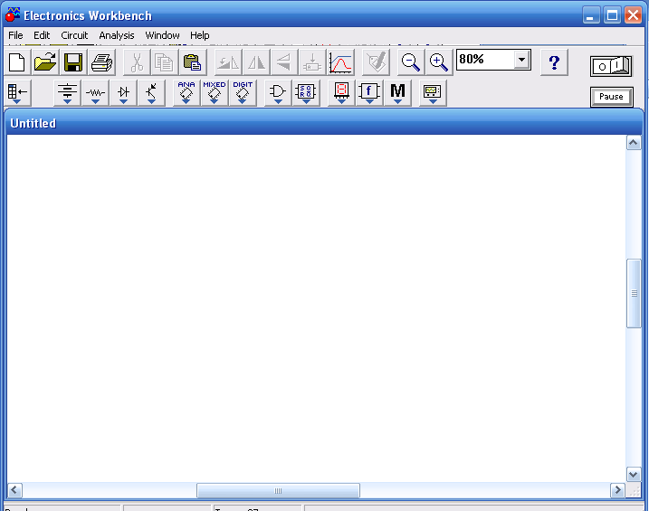Open the Digital flip-flop parts bin
This screenshot has width=649, height=511.
click(306, 93)
